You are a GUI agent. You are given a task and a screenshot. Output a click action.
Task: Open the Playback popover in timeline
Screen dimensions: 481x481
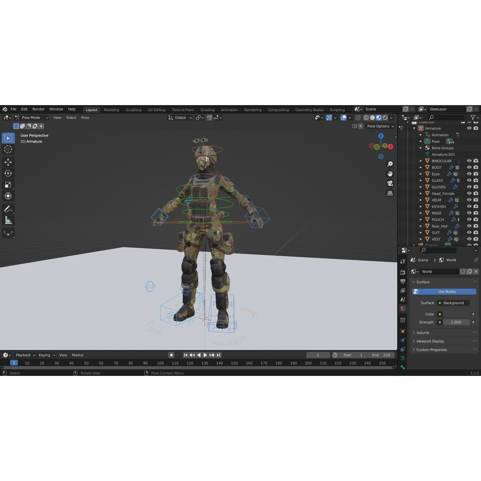pyautogui.click(x=25, y=355)
